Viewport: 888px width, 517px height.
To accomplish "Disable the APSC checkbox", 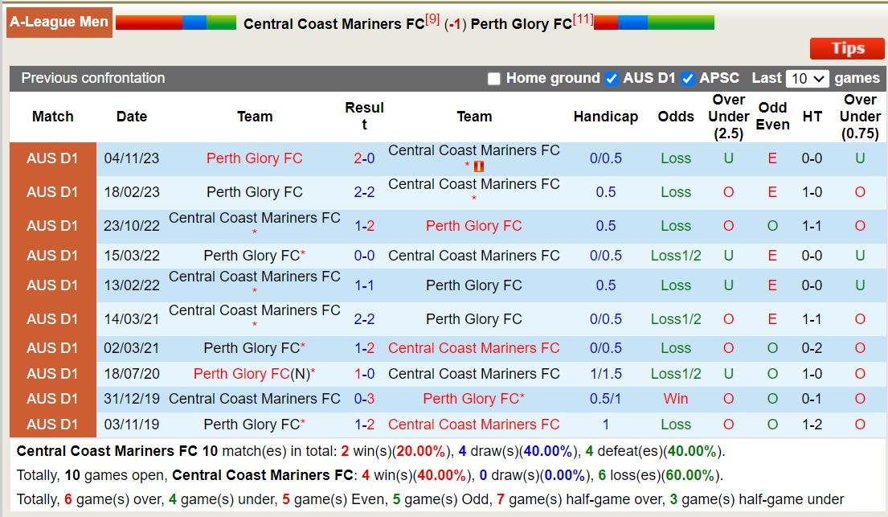I will [x=688, y=79].
